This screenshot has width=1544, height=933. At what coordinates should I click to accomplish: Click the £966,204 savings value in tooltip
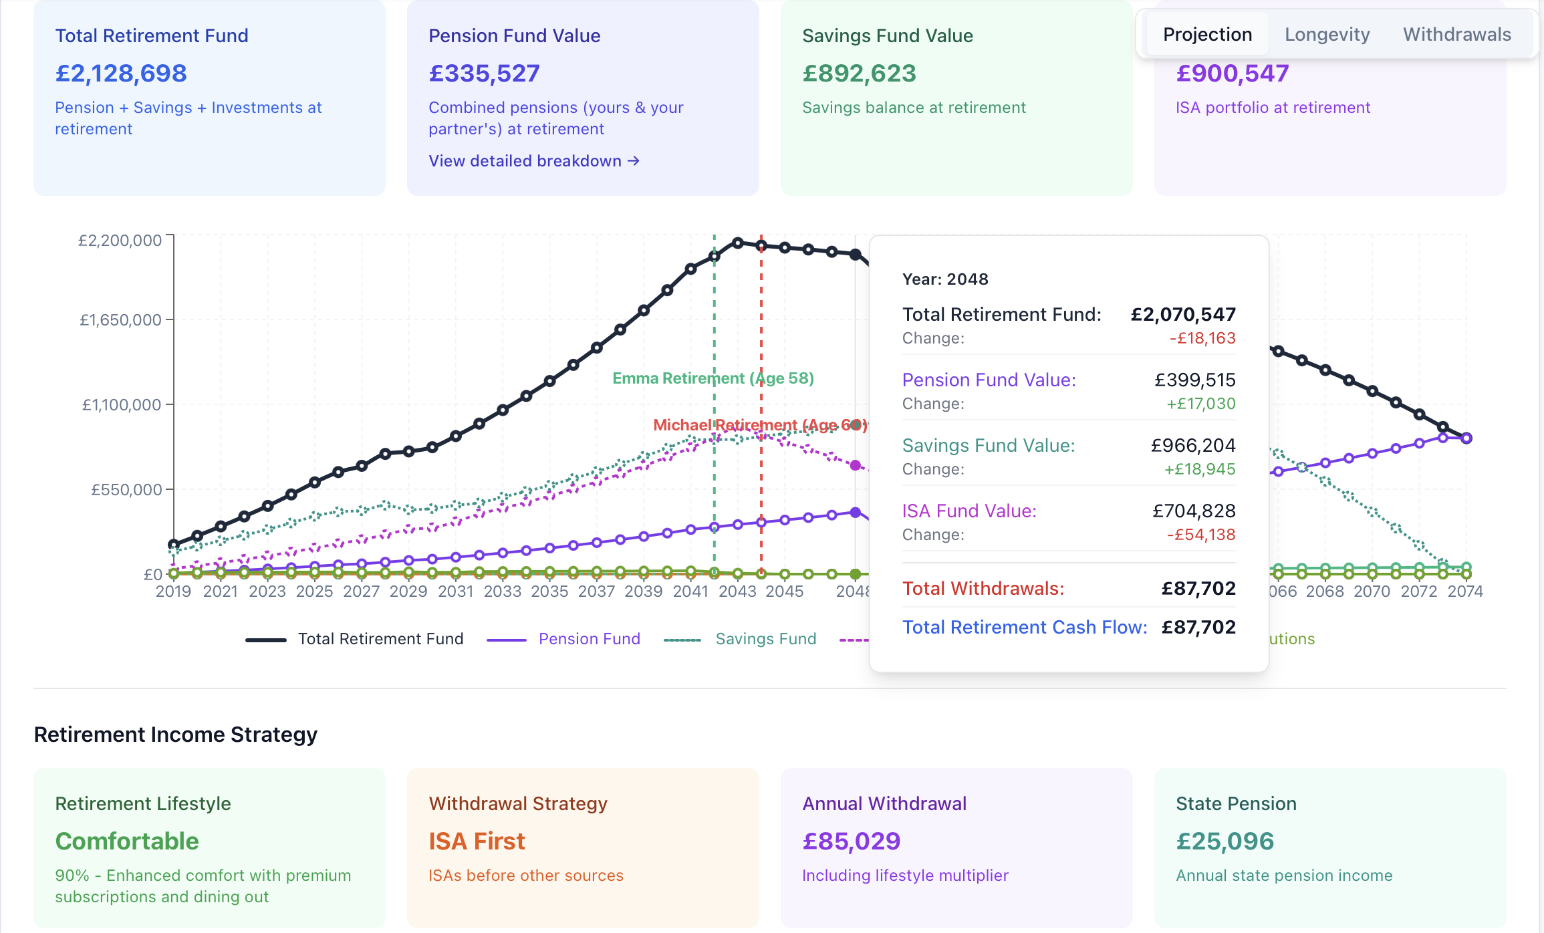[1193, 445]
